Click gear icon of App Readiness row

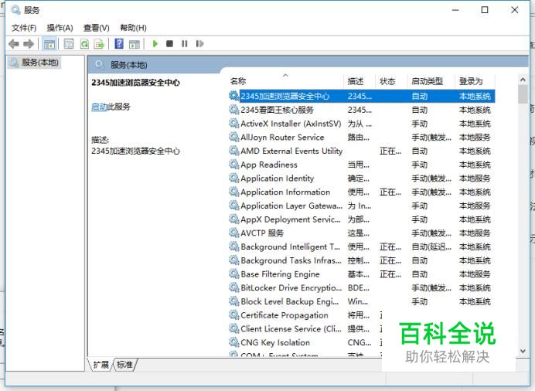coord(233,165)
